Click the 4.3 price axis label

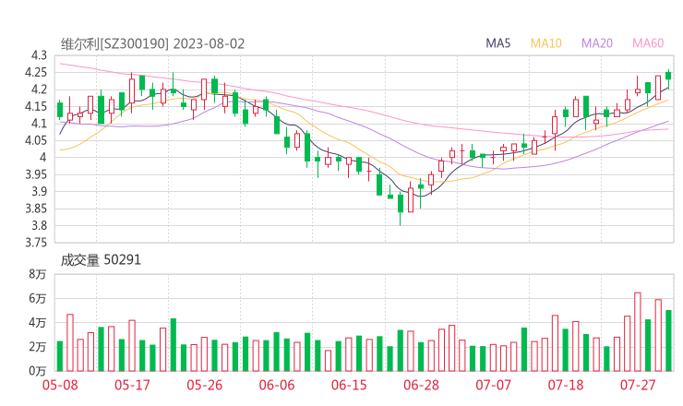[x=39, y=55]
